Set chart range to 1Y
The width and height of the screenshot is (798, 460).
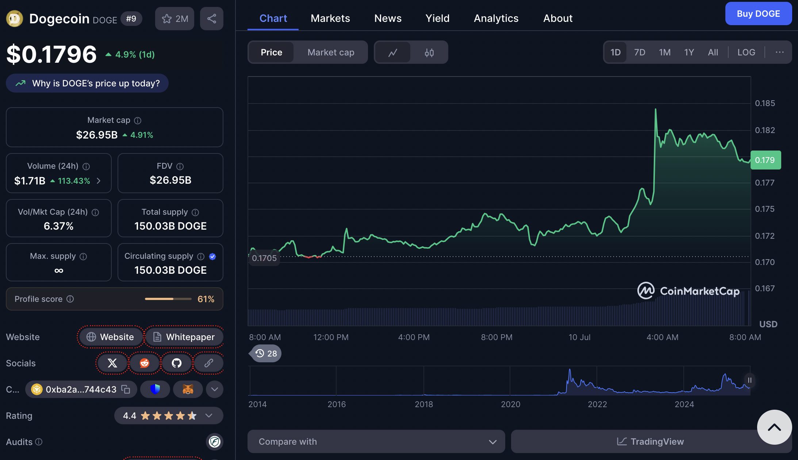(689, 52)
